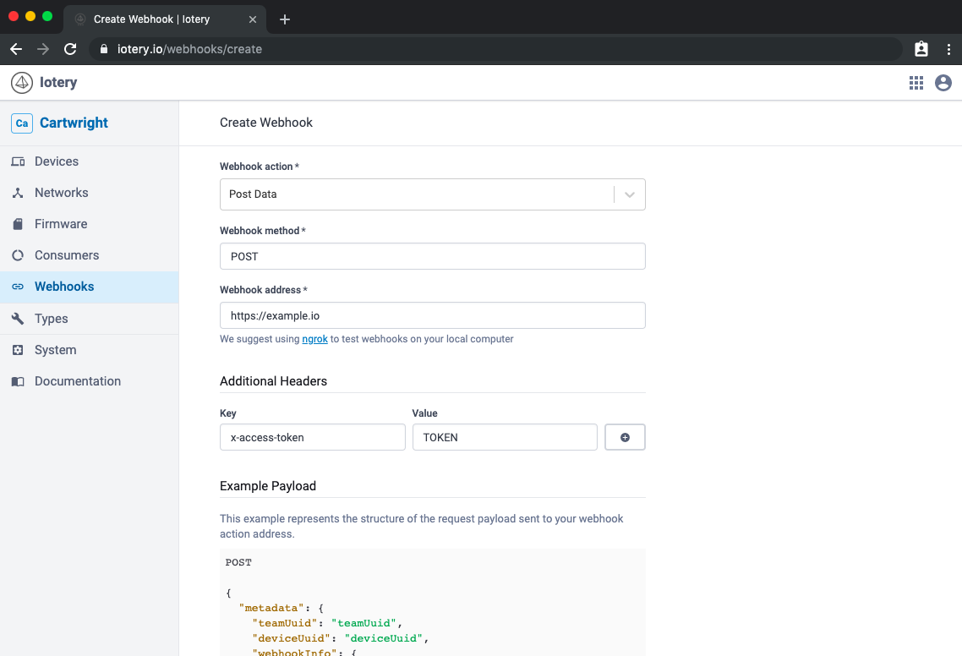The image size is (962, 656).
Task: Select the Create Webhook browser tab
Action: pyautogui.click(x=165, y=19)
